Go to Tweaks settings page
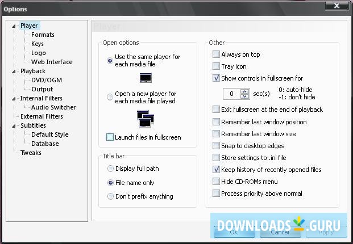This screenshot has width=353, height=244. click(31, 153)
